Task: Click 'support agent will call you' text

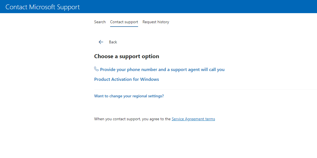Action: point(198,69)
